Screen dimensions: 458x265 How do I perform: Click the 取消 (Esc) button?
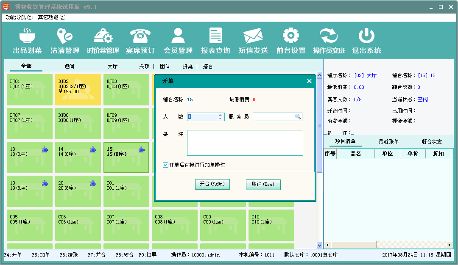pos(263,185)
